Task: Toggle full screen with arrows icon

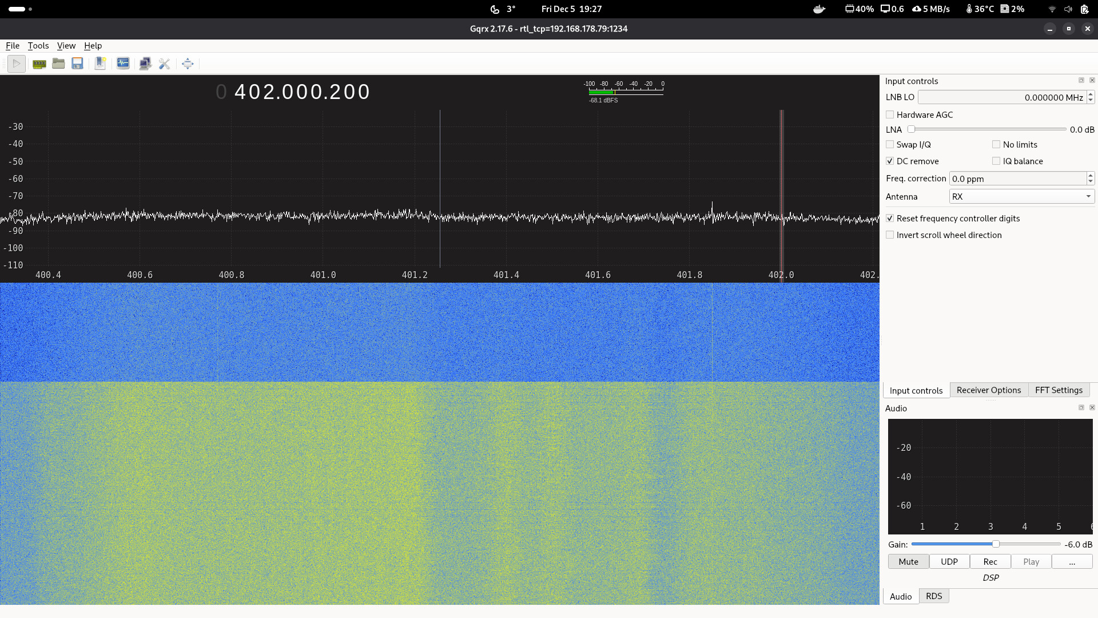Action: (x=188, y=64)
